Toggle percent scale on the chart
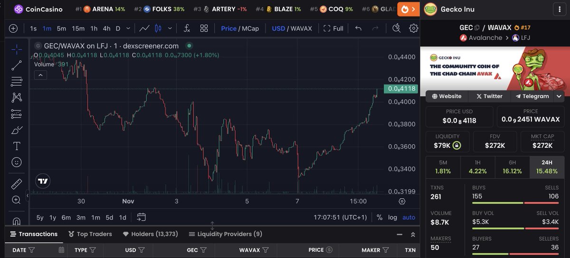570x258 pixels. pos(380,217)
